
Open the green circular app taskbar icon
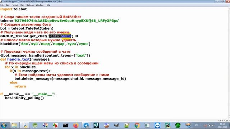178,125
